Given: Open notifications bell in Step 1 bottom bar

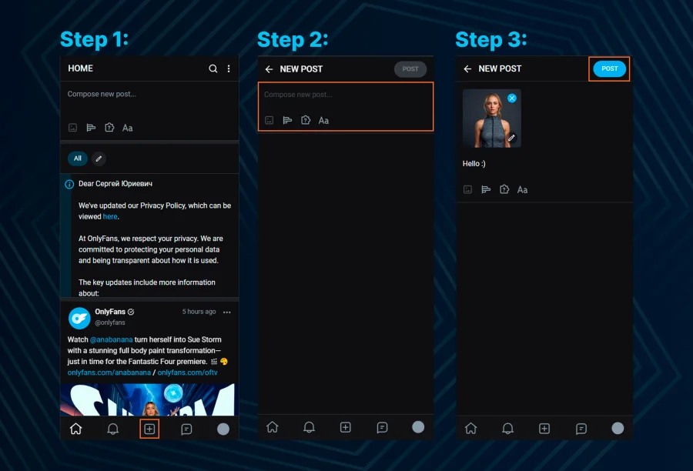Looking at the screenshot, I should [112, 429].
